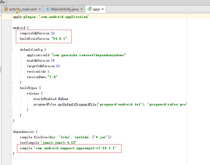Click the getDefaultProguardFile underlined method
210x165 pixels.
(77, 104)
